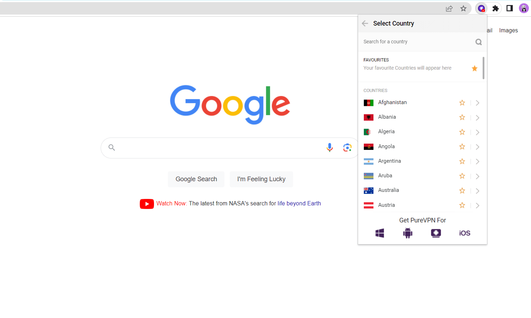531x318 pixels.
Task: Select Australia from country list
Action: (x=388, y=190)
